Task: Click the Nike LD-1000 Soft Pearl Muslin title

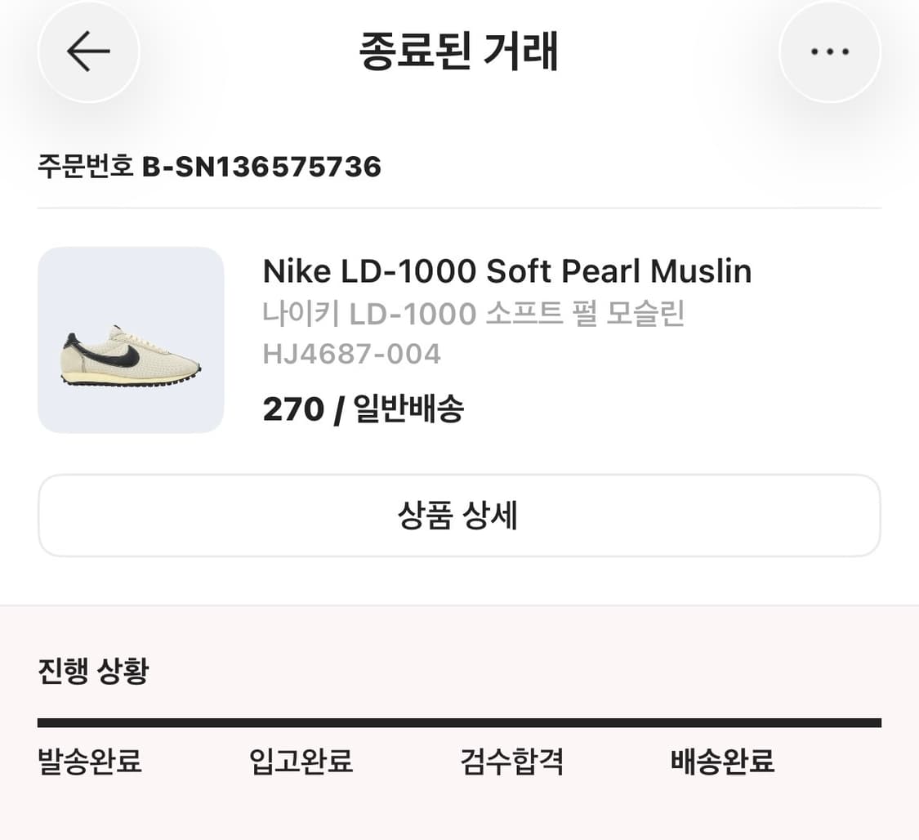Action: point(506,270)
